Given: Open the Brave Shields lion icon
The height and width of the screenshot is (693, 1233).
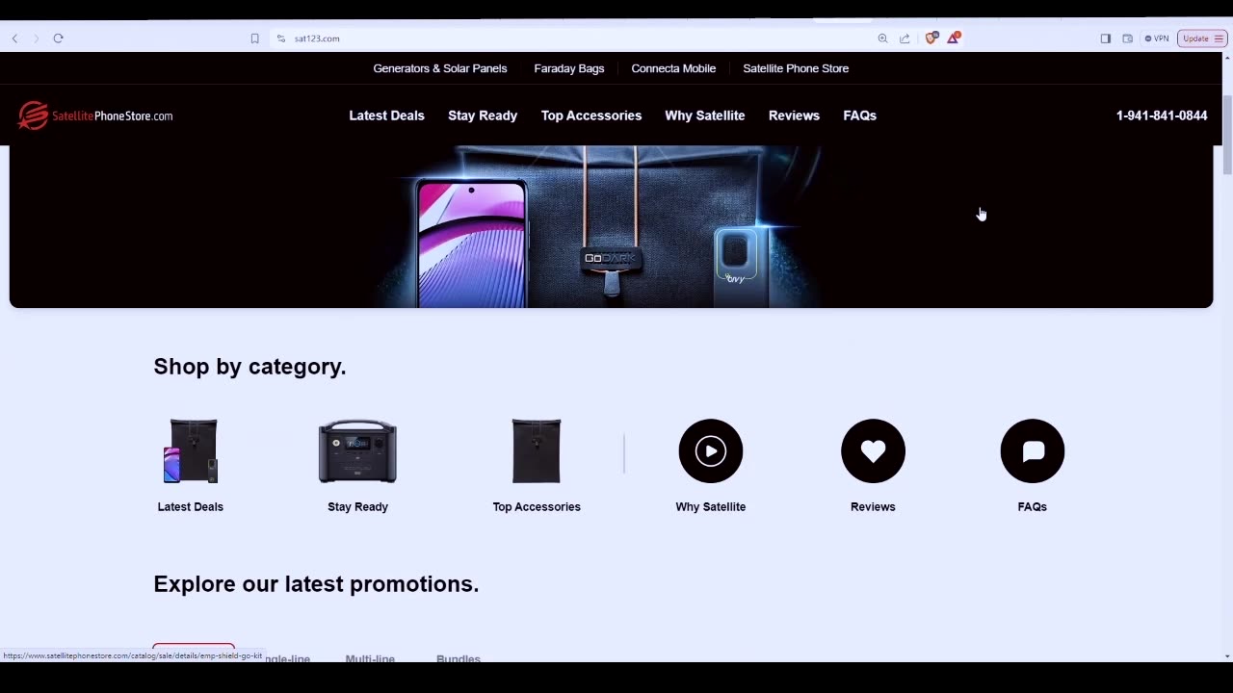Looking at the screenshot, I should click(x=931, y=38).
